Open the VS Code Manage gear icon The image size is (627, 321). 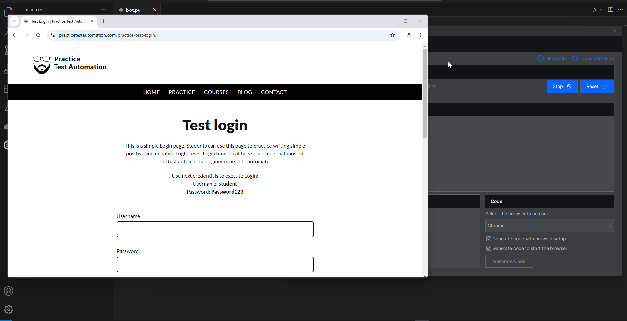coord(9,310)
